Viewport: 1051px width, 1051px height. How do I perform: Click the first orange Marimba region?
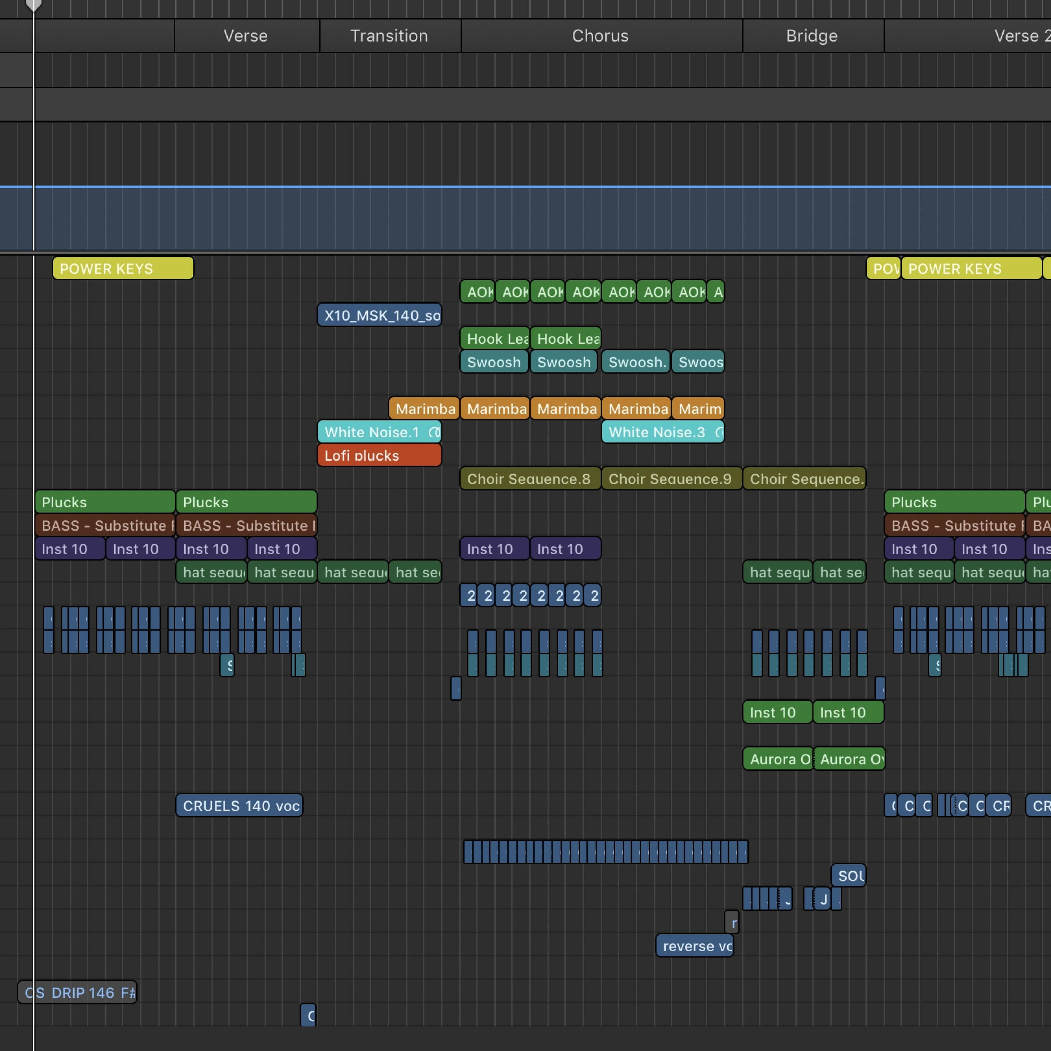424,408
